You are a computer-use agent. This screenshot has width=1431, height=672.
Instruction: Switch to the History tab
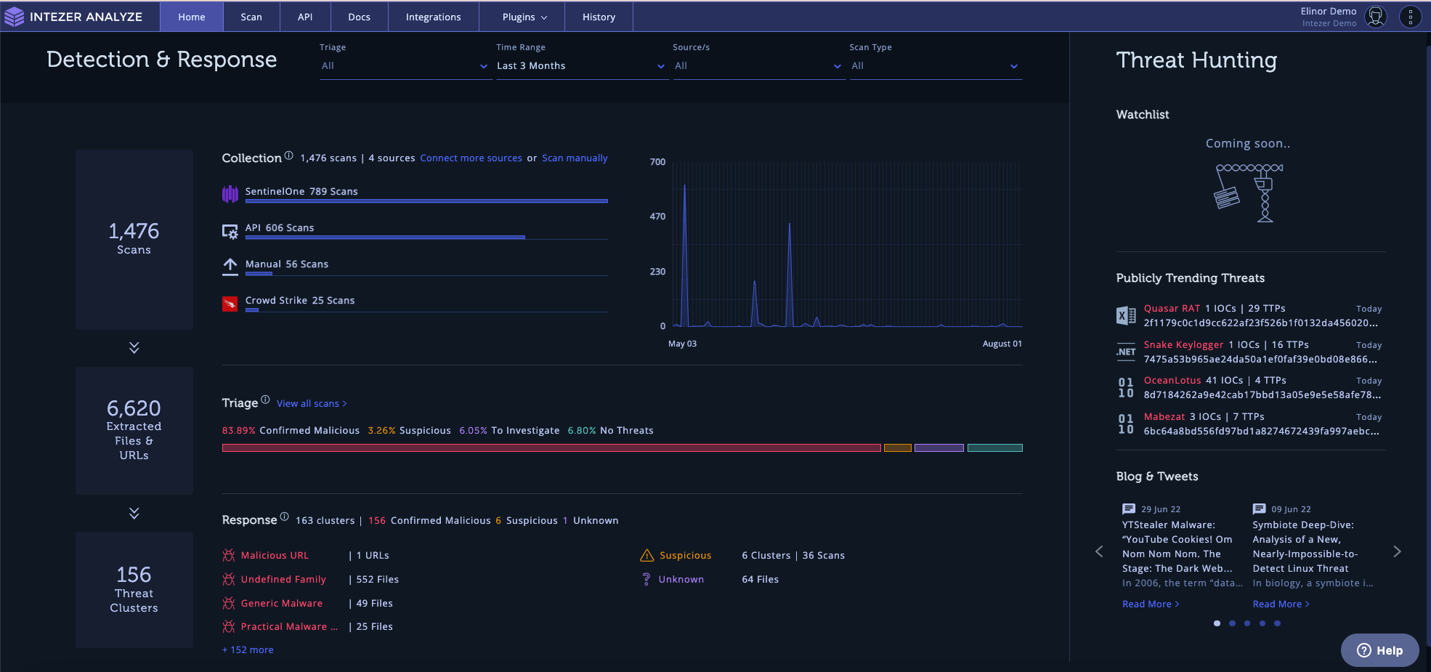tap(599, 17)
